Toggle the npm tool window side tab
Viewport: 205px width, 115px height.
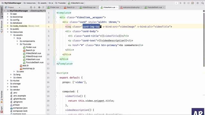2,109
